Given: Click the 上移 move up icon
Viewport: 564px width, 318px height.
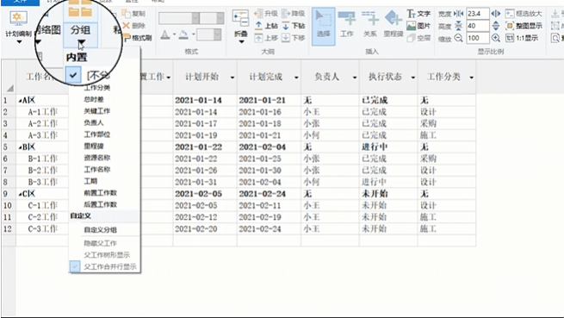Looking at the screenshot, I should pyautogui.click(x=258, y=37).
